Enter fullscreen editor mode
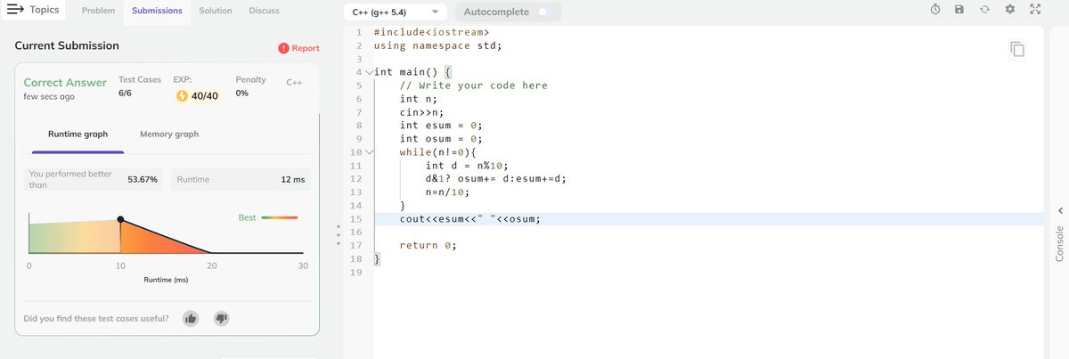The height and width of the screenshot is (359, 1069). 1035,10
